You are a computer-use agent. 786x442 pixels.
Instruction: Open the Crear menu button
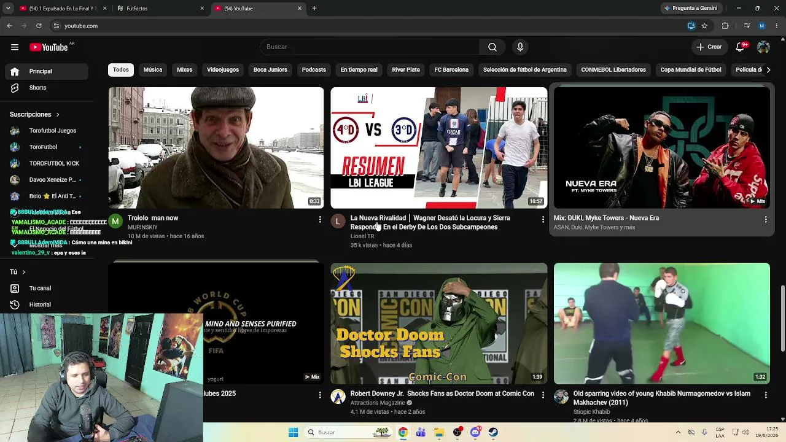[x=709, y=47]
